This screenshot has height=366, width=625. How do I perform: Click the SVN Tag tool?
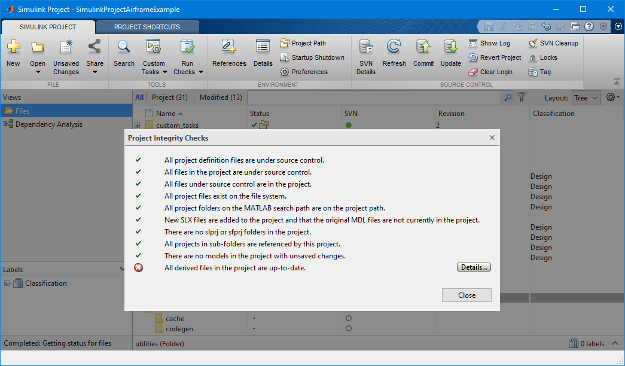[539, 72]
